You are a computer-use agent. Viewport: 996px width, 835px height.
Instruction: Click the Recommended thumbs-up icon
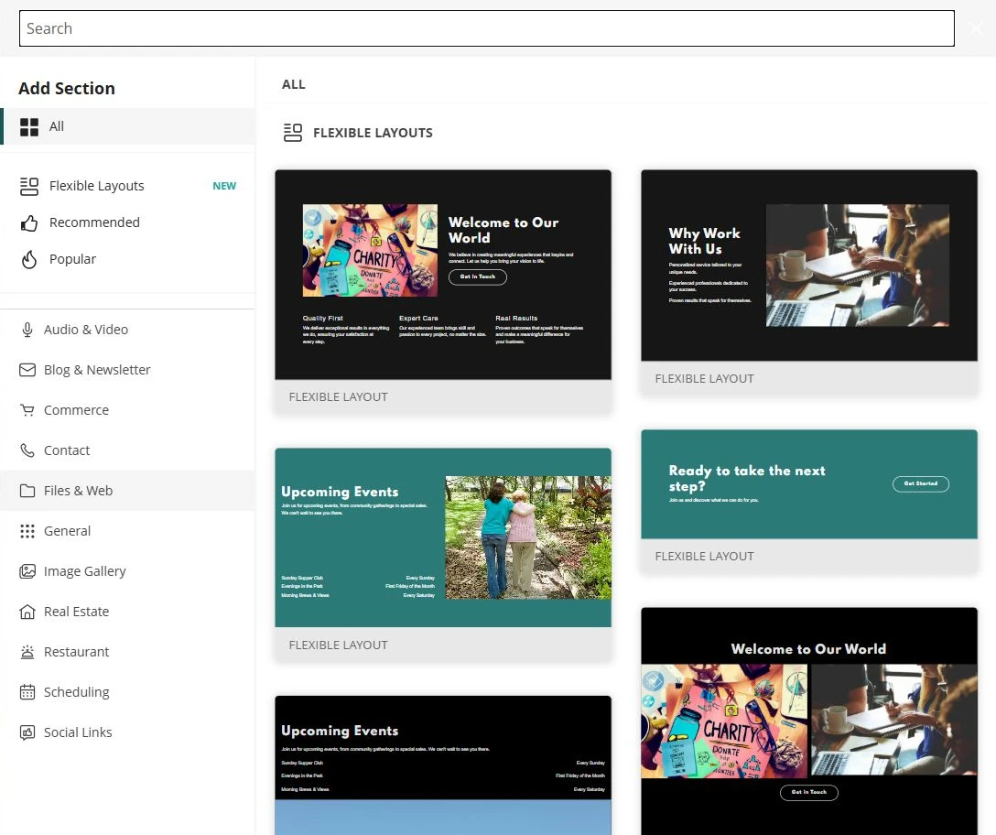29,223
